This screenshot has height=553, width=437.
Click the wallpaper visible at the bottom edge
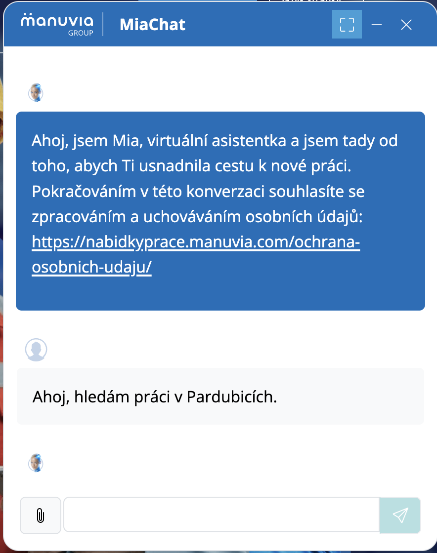click(x=218, y=550)
